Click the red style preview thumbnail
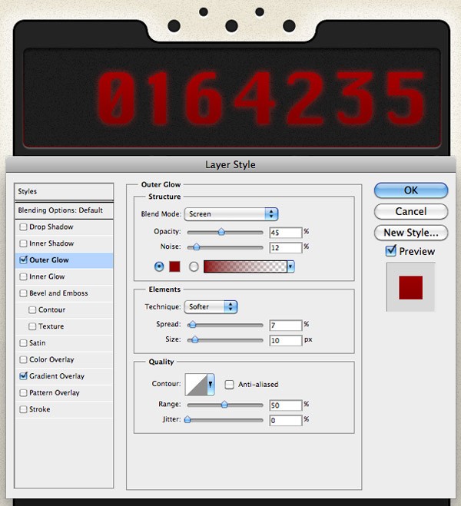 (x=410, y=287)
